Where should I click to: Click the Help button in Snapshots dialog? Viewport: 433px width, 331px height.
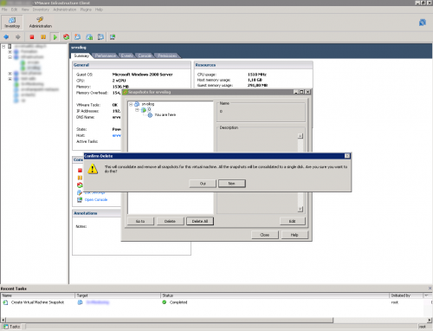294,235
